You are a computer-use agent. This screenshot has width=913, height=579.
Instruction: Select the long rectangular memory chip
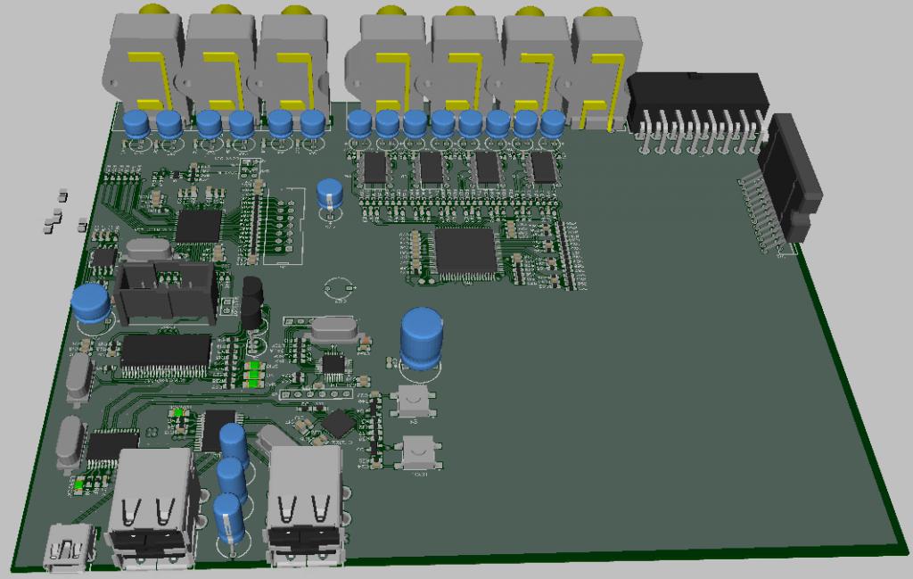[x=166, y=351]
